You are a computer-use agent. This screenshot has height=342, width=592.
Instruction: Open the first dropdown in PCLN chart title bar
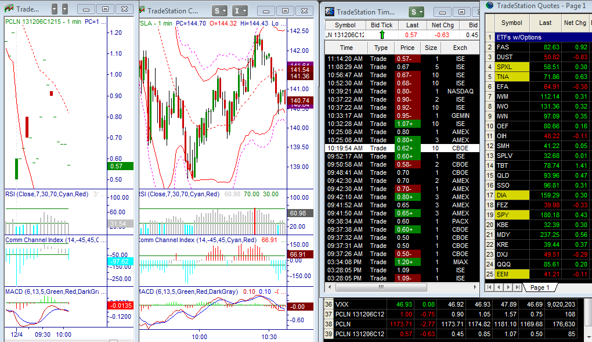[55, 9]
